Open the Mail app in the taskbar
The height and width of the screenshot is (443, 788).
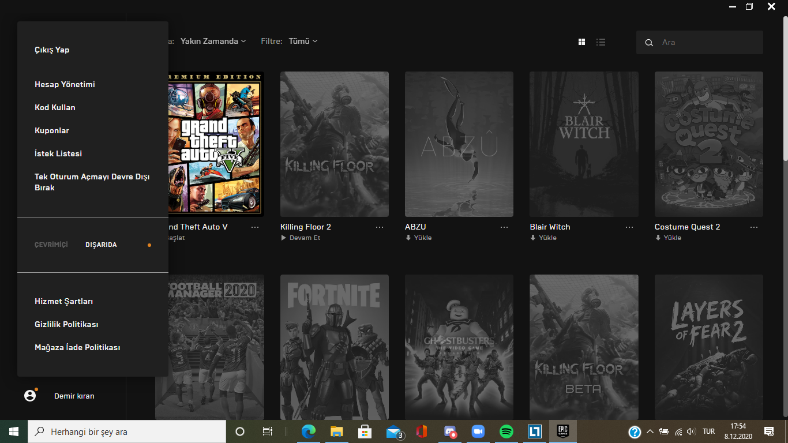pyautogui.click(x=394, y=431)
